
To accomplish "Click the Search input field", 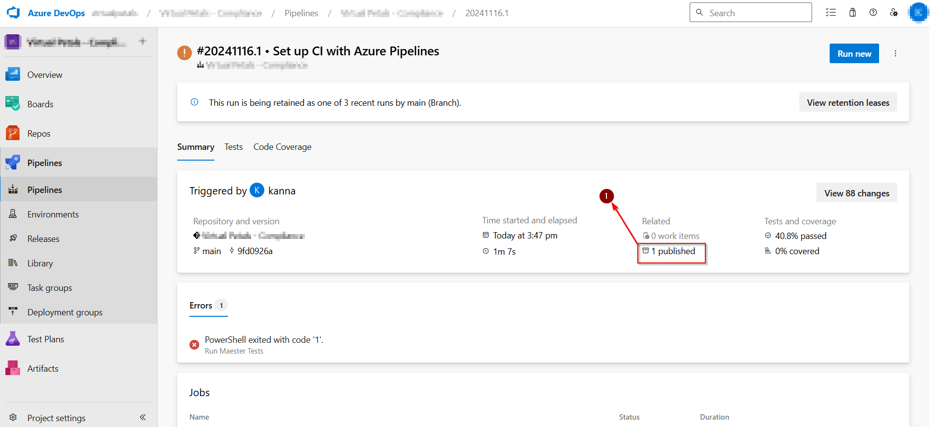I will (751, 13).
